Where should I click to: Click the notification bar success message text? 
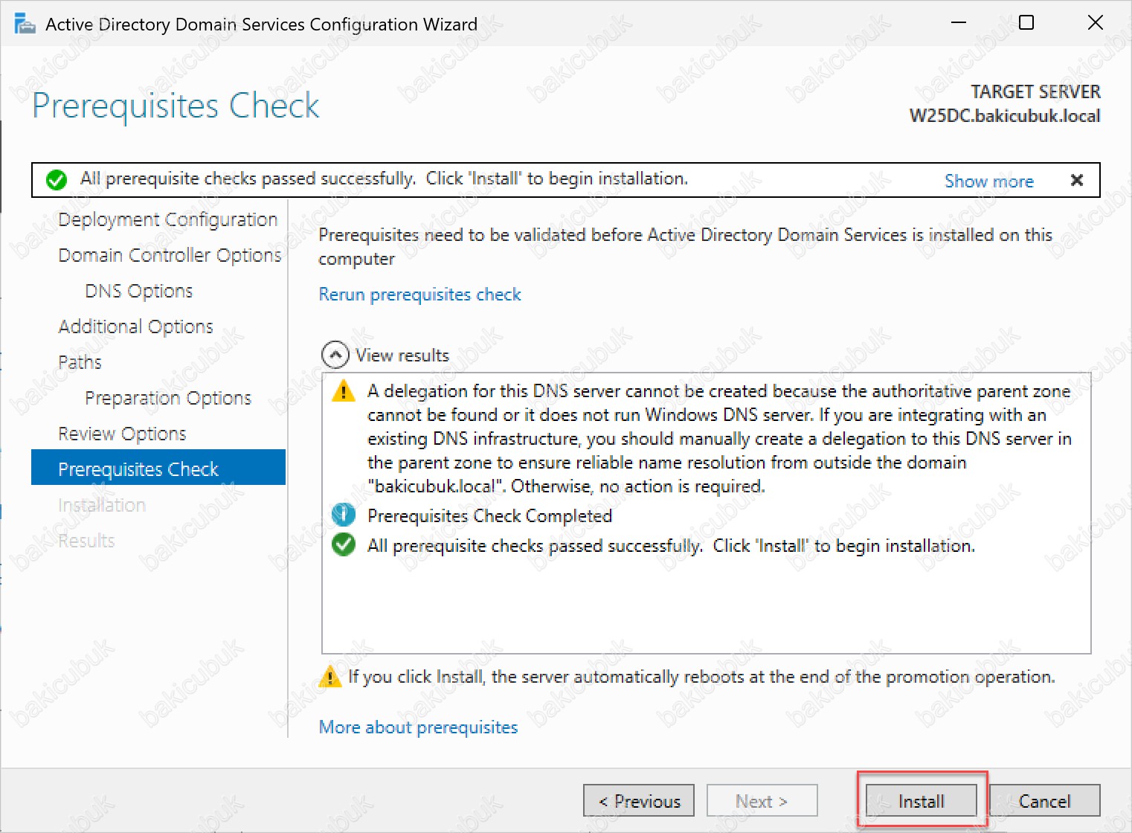pos(384,178)
